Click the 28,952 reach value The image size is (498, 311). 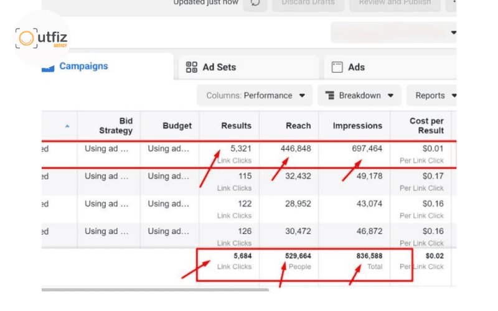coord(298,204)
